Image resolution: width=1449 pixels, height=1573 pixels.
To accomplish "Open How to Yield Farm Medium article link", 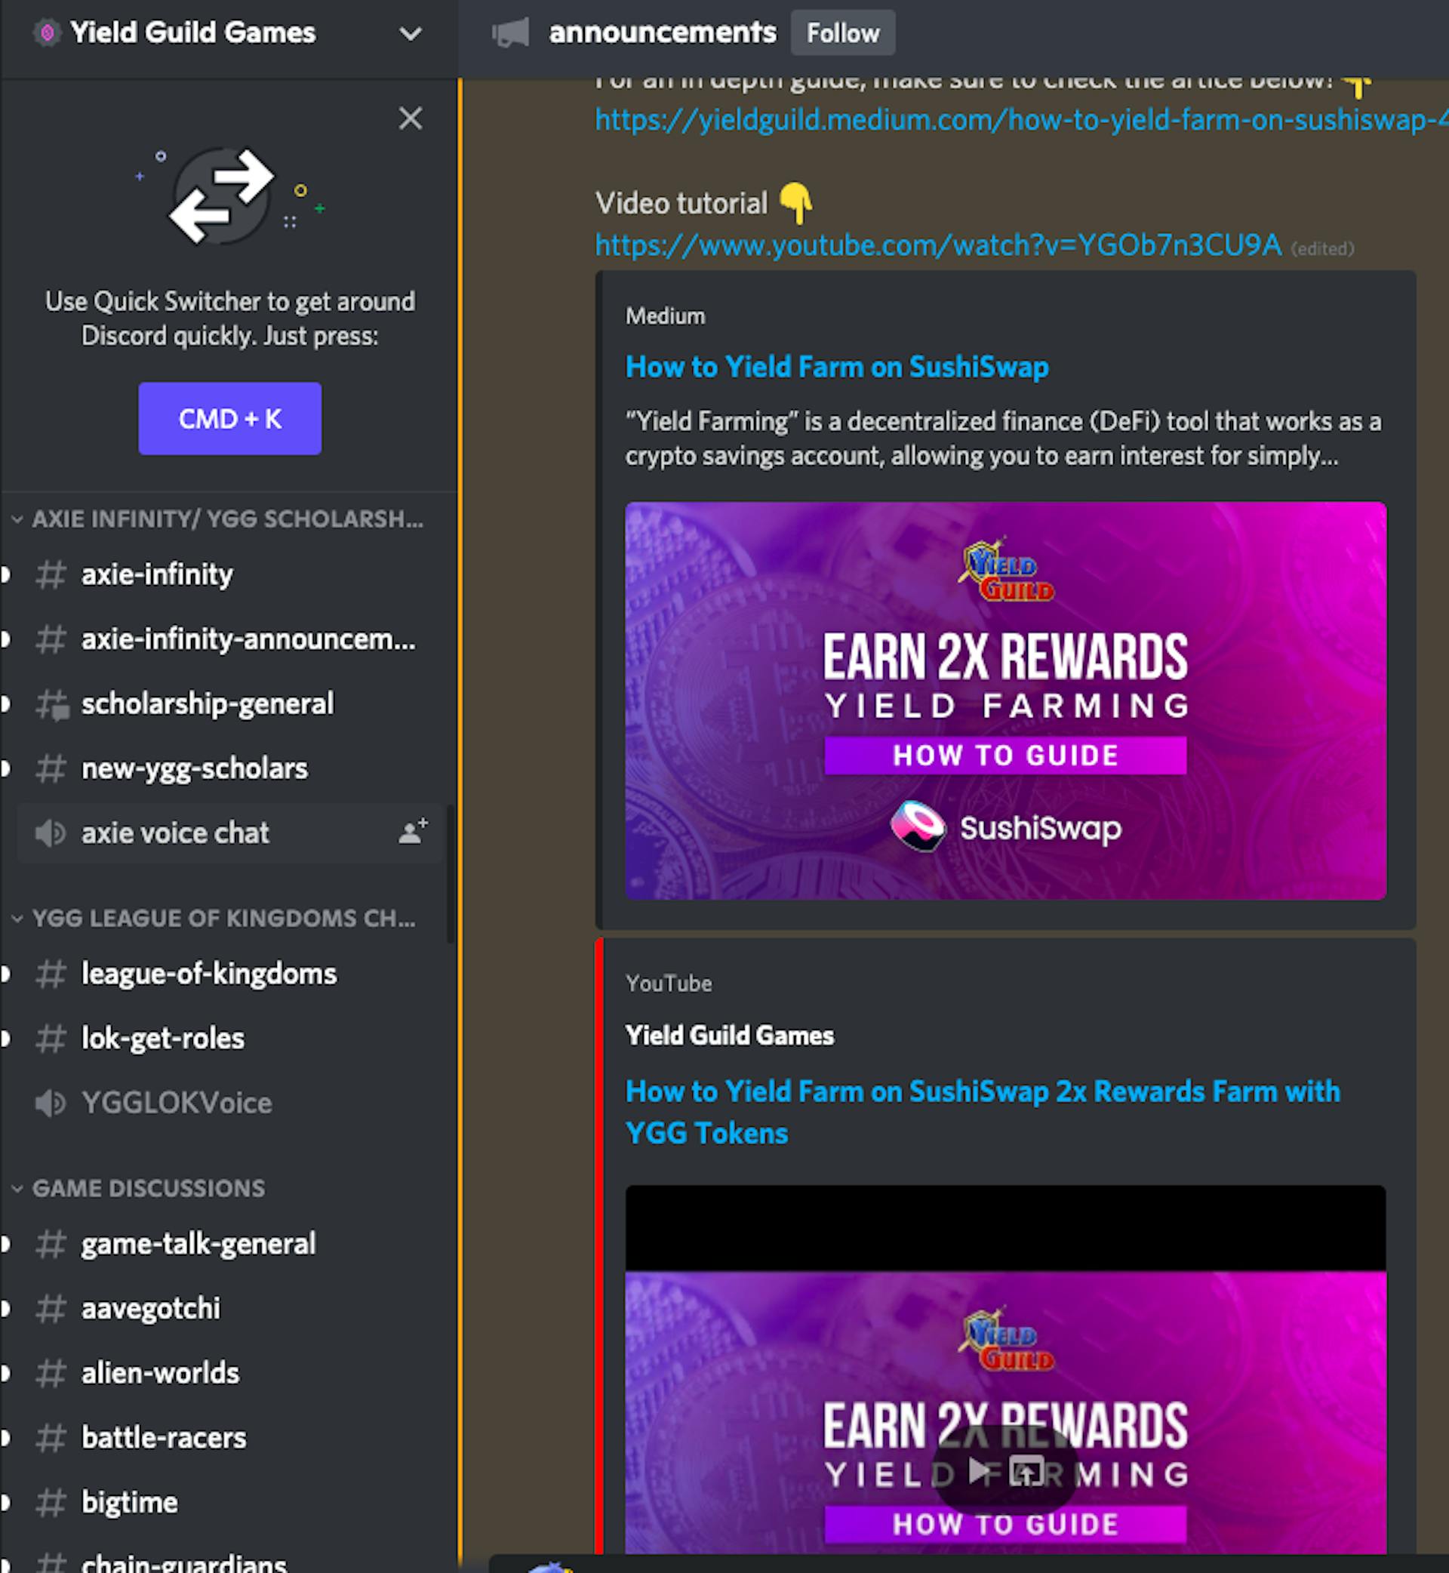I will click(837, 366).
